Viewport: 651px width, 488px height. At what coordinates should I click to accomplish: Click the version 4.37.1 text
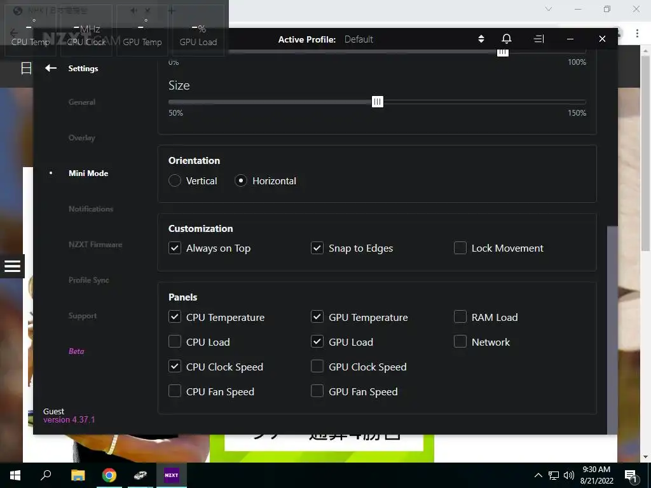[69, 420]
